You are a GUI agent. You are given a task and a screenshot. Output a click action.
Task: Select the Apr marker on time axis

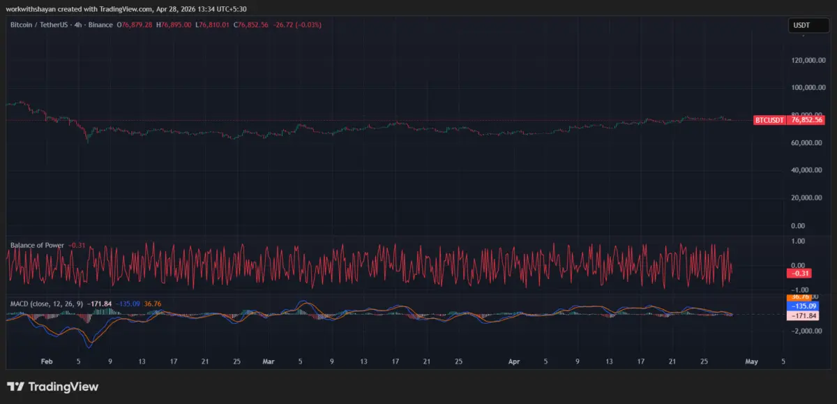coord(514,361)
